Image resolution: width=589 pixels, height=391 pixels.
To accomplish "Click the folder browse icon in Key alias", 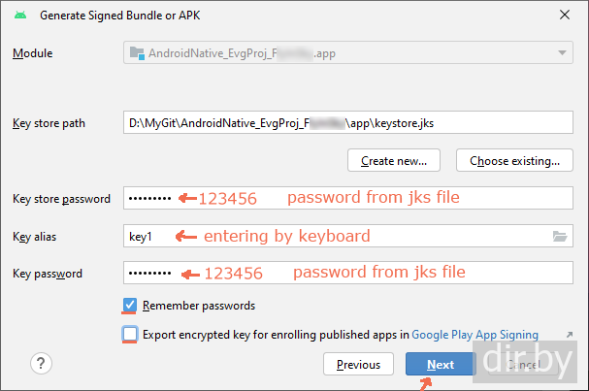I will [x=559, y=236].
